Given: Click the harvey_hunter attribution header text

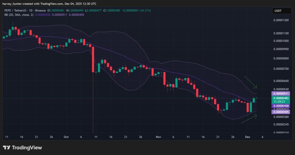Looking at the screenshot, I should coord(49,3).
